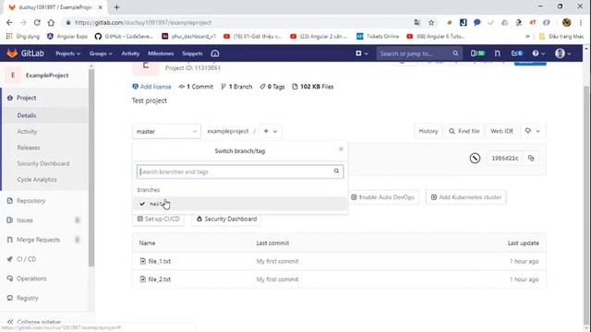
Task: Open Milestones in the top navbar
Action: point(161,53)
